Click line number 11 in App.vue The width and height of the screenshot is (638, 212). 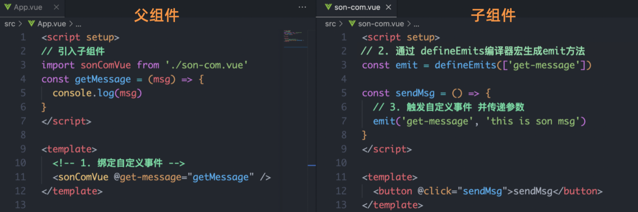click(x=21, y=177)
